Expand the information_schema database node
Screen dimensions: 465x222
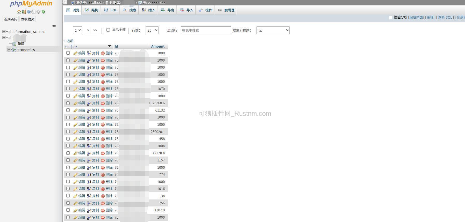(4, 32)
